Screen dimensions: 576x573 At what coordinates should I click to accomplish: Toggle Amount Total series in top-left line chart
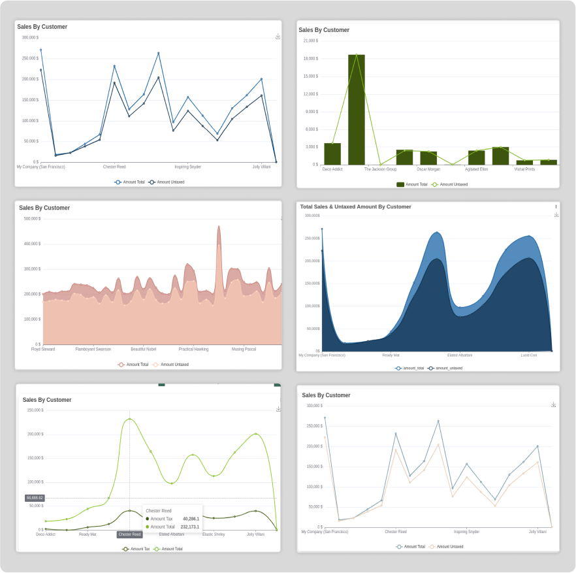tap(129, 182)
